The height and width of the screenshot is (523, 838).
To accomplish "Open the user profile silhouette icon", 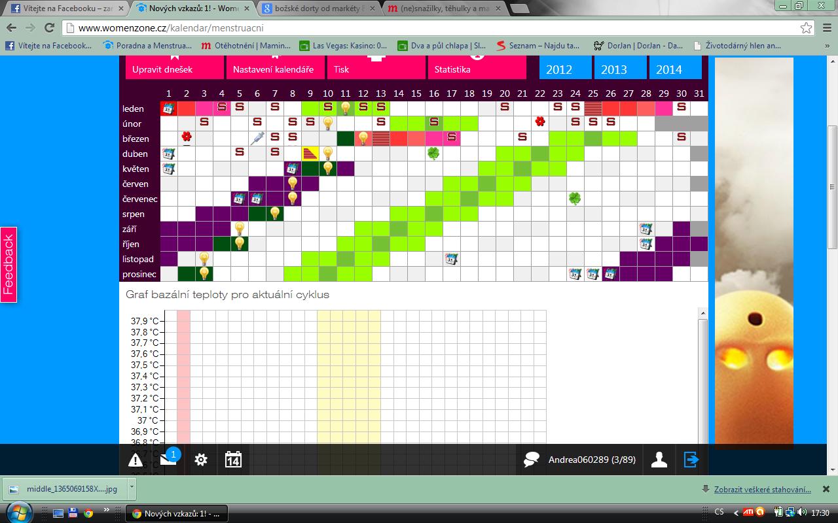I will click(x=659, y=460).
